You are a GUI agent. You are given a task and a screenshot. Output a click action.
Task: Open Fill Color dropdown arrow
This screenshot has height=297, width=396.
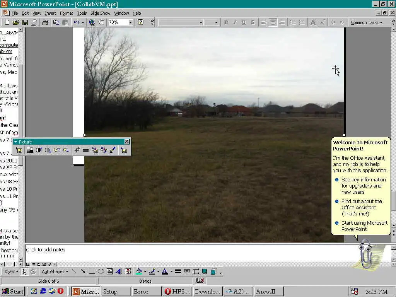tap(145, 272)
